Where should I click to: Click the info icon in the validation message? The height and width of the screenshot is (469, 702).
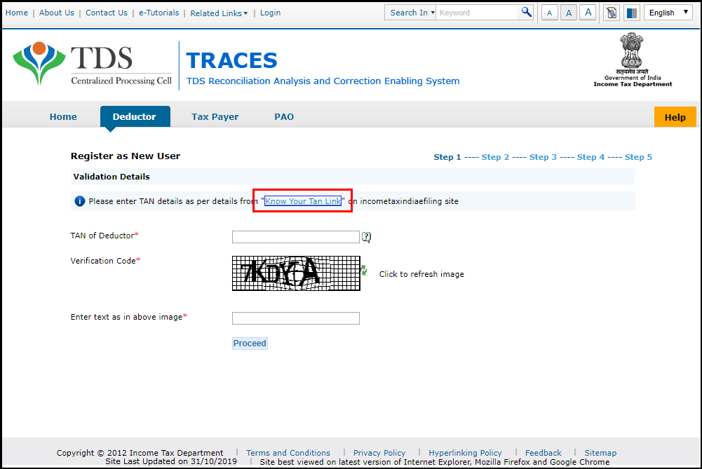79,200
